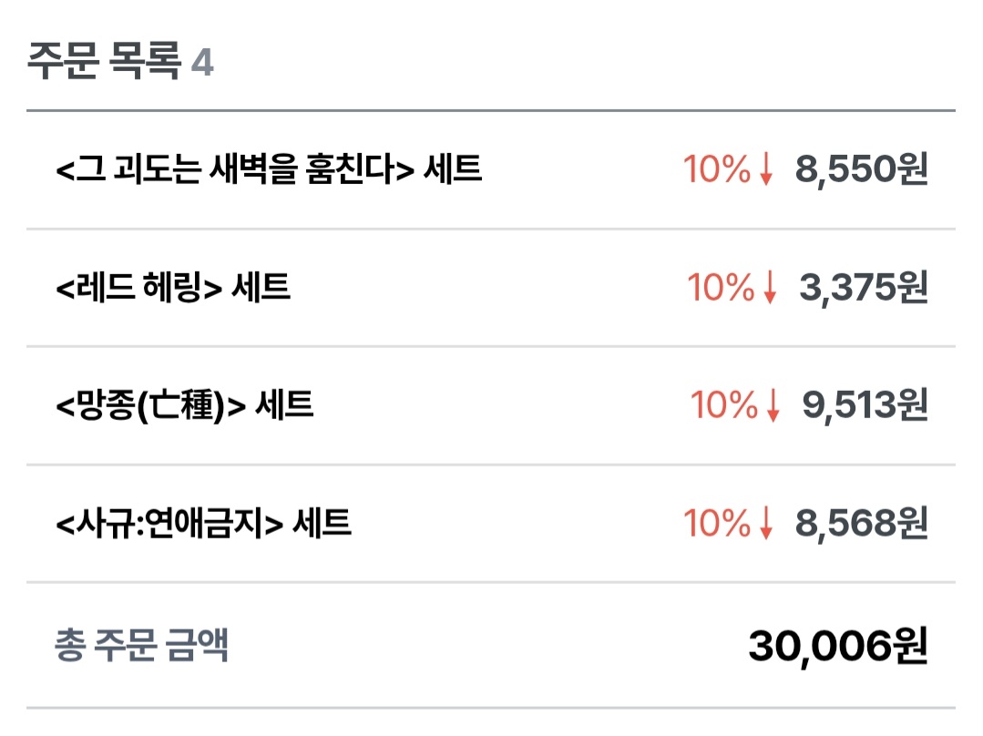This screenshot has width=983, height=736.
Task: Click 10% text in 사규:연애금지 row
Action: click(717, 523)
